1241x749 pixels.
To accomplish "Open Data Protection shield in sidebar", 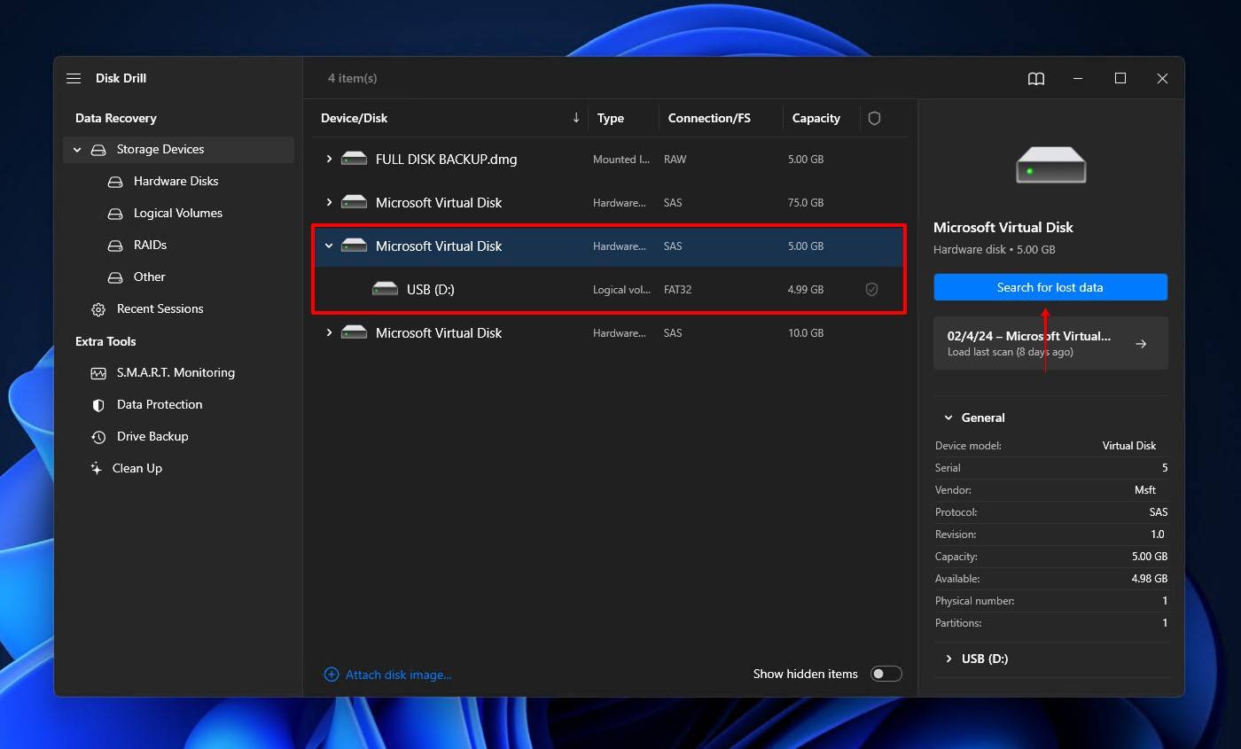I will point(159,405).
